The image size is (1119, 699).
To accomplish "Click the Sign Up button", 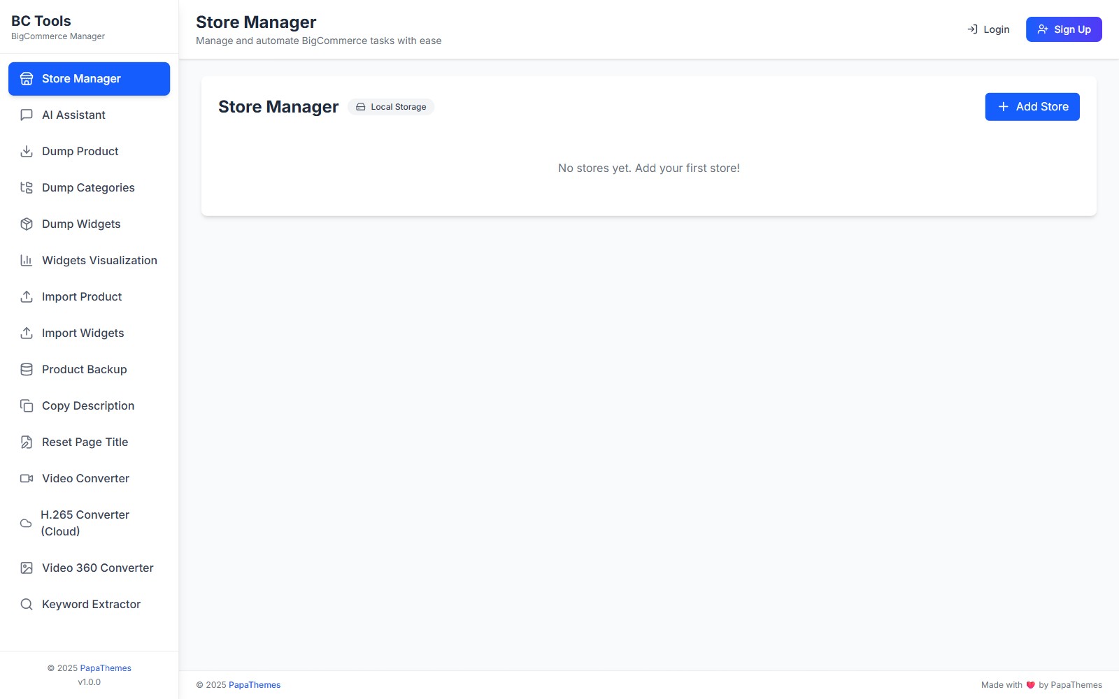I will click(1064, 29).
